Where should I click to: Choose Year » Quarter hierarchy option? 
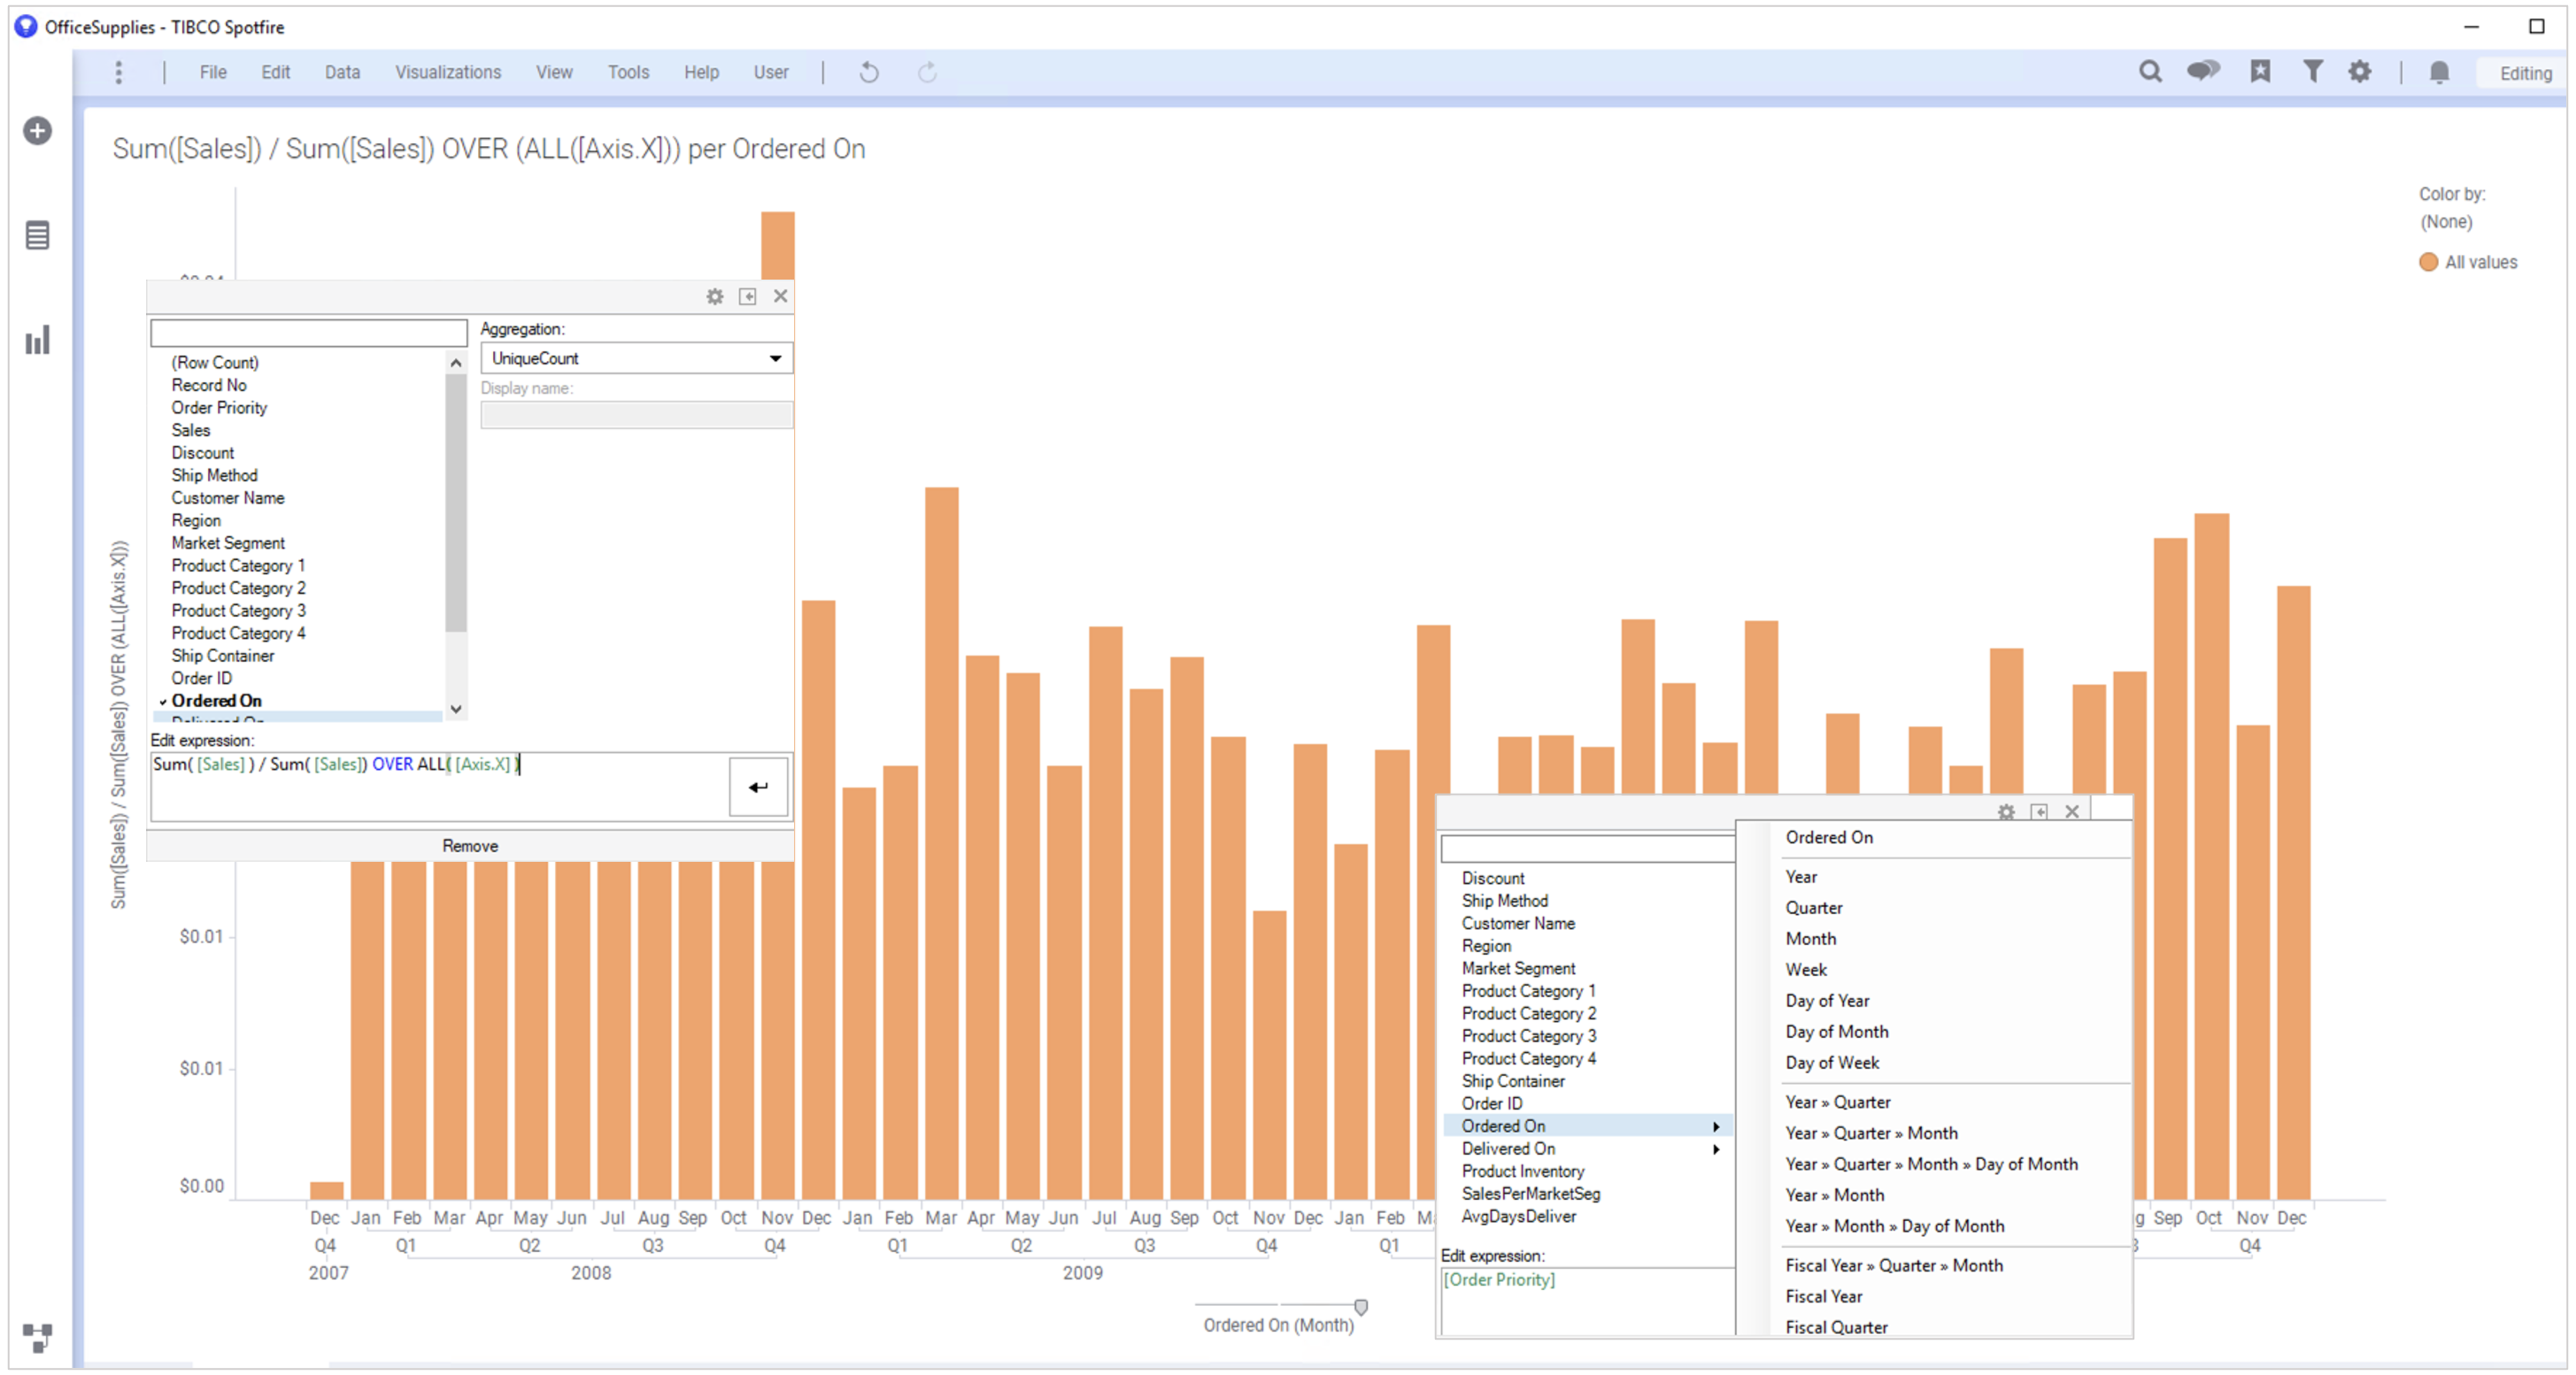[x=1838, y=1103]
